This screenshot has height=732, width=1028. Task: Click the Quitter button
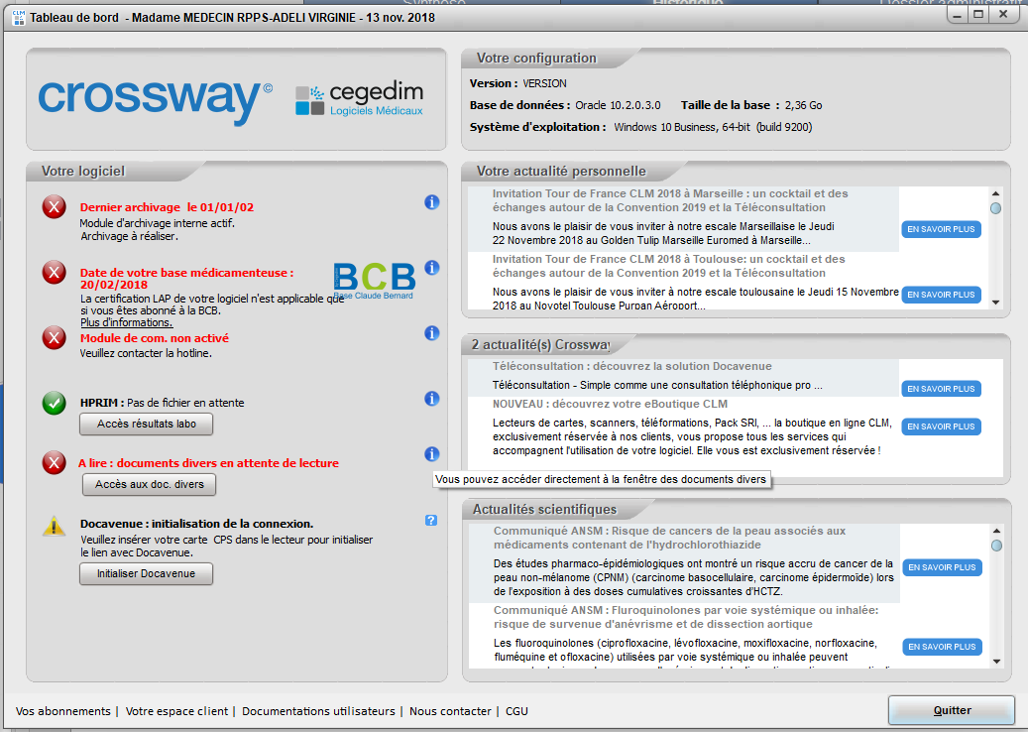coord(952,710)
